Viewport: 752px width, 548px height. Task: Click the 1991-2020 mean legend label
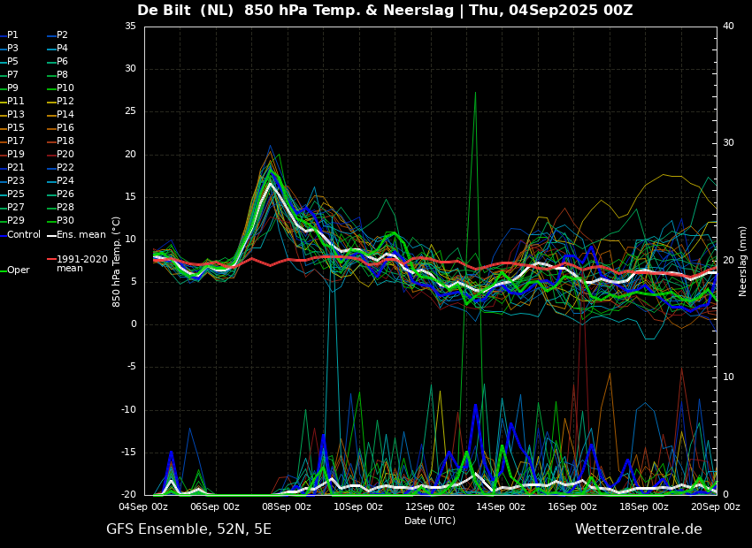tap(82, 263)
